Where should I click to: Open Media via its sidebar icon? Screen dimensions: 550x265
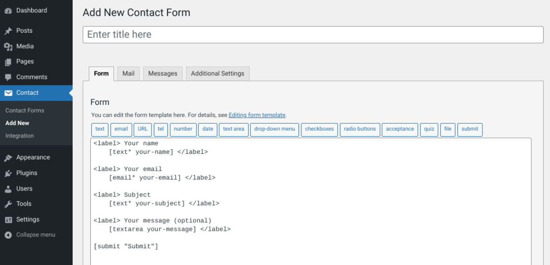[8, 46]
